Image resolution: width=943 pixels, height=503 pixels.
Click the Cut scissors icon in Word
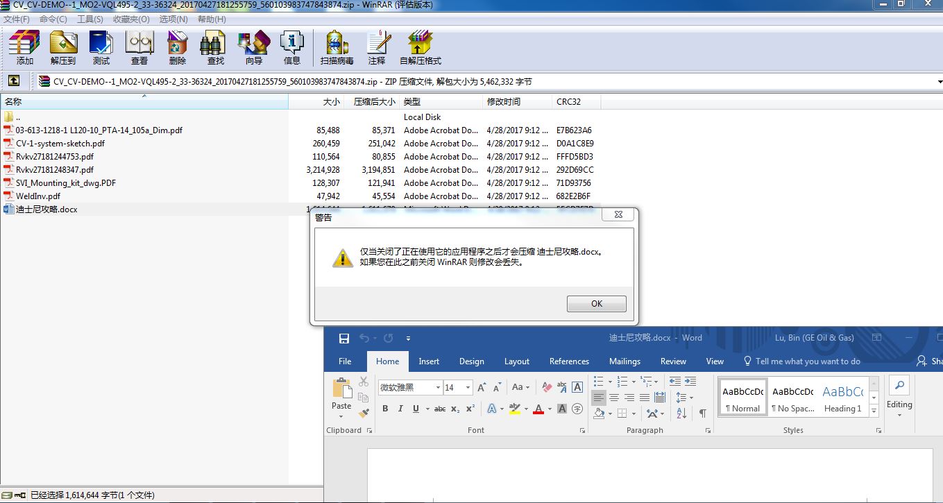pos(364,382)
